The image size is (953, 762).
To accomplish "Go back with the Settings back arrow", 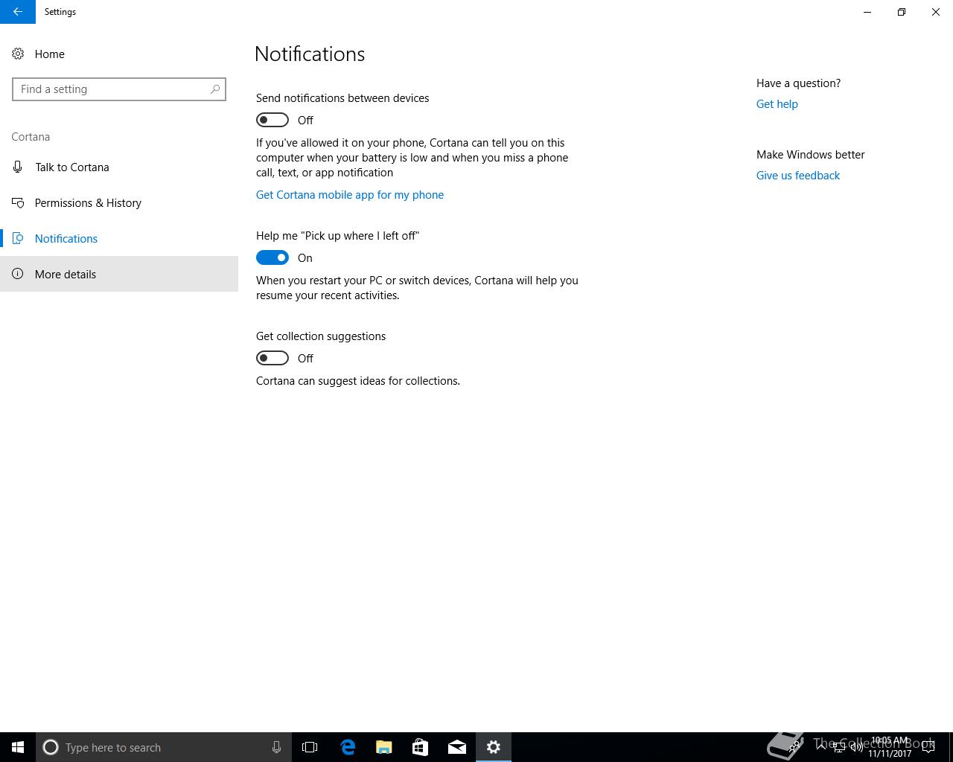I will (18, 12).
